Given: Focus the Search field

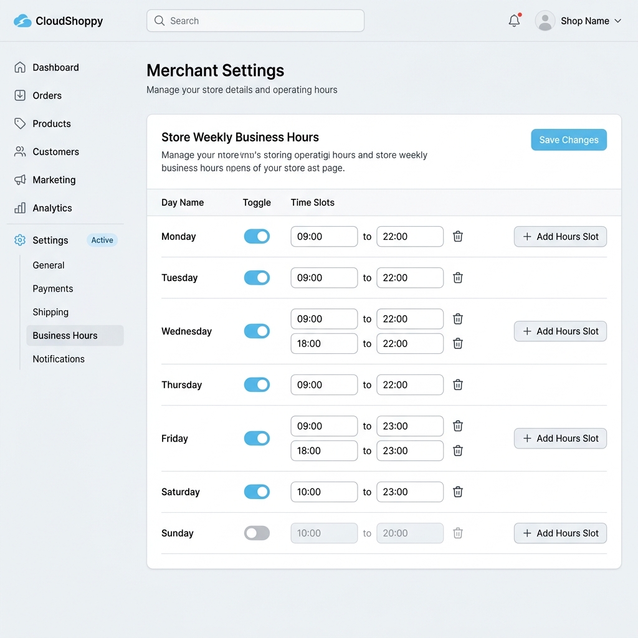Looking at the screenshot, I should [255, 21].
